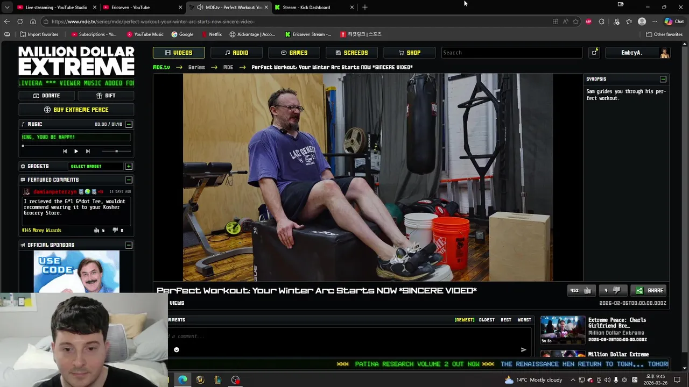The image size is (689, 387).
Task: Click the Donate button
Action: click(46, 96)
